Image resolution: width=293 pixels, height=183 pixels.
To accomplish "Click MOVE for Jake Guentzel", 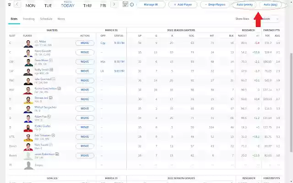I will click(x=85, y=81).
